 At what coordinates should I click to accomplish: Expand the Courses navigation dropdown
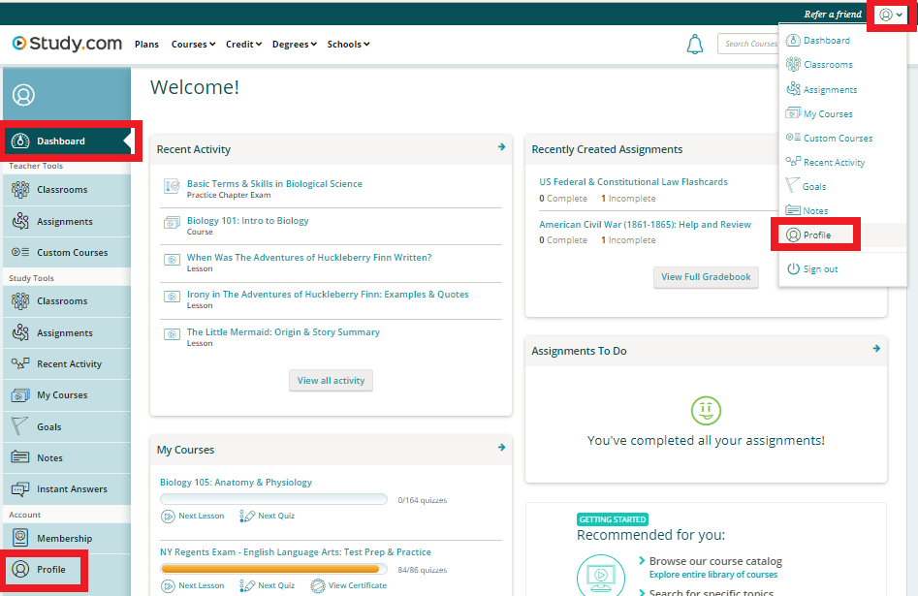pyautogui.click(x=192, y=45)
